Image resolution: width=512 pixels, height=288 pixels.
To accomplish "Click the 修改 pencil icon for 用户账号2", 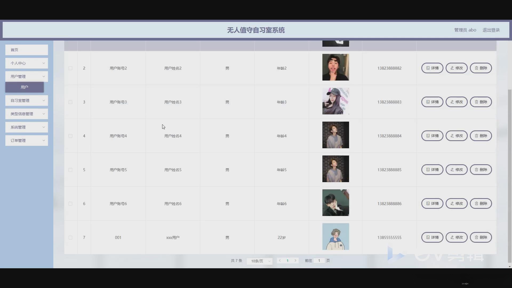I will [x=452, y=68].
